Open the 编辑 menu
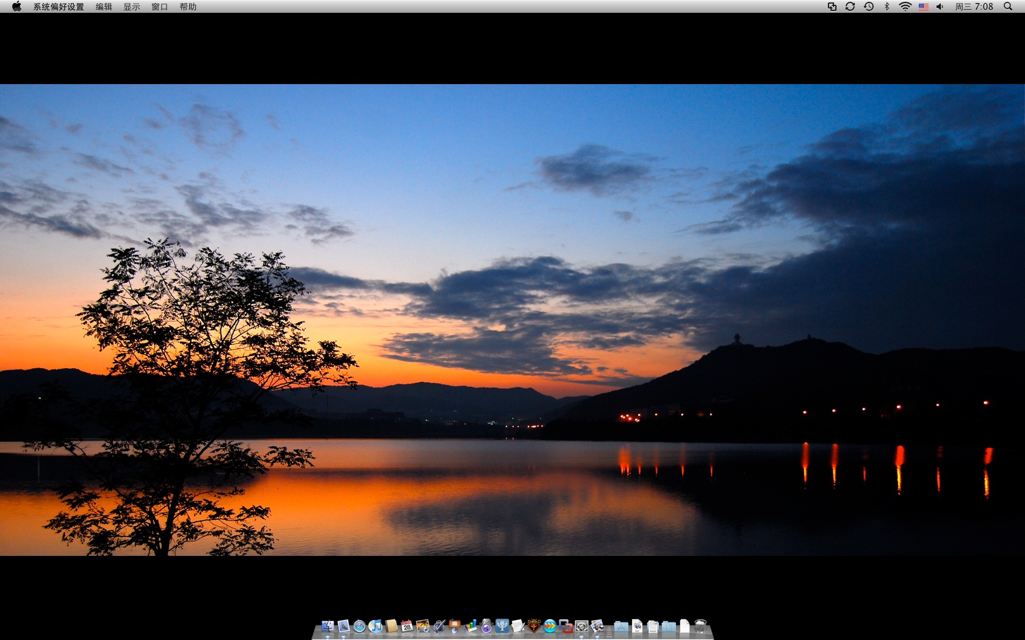The image size is (1025, 640). tap(104, 7)
